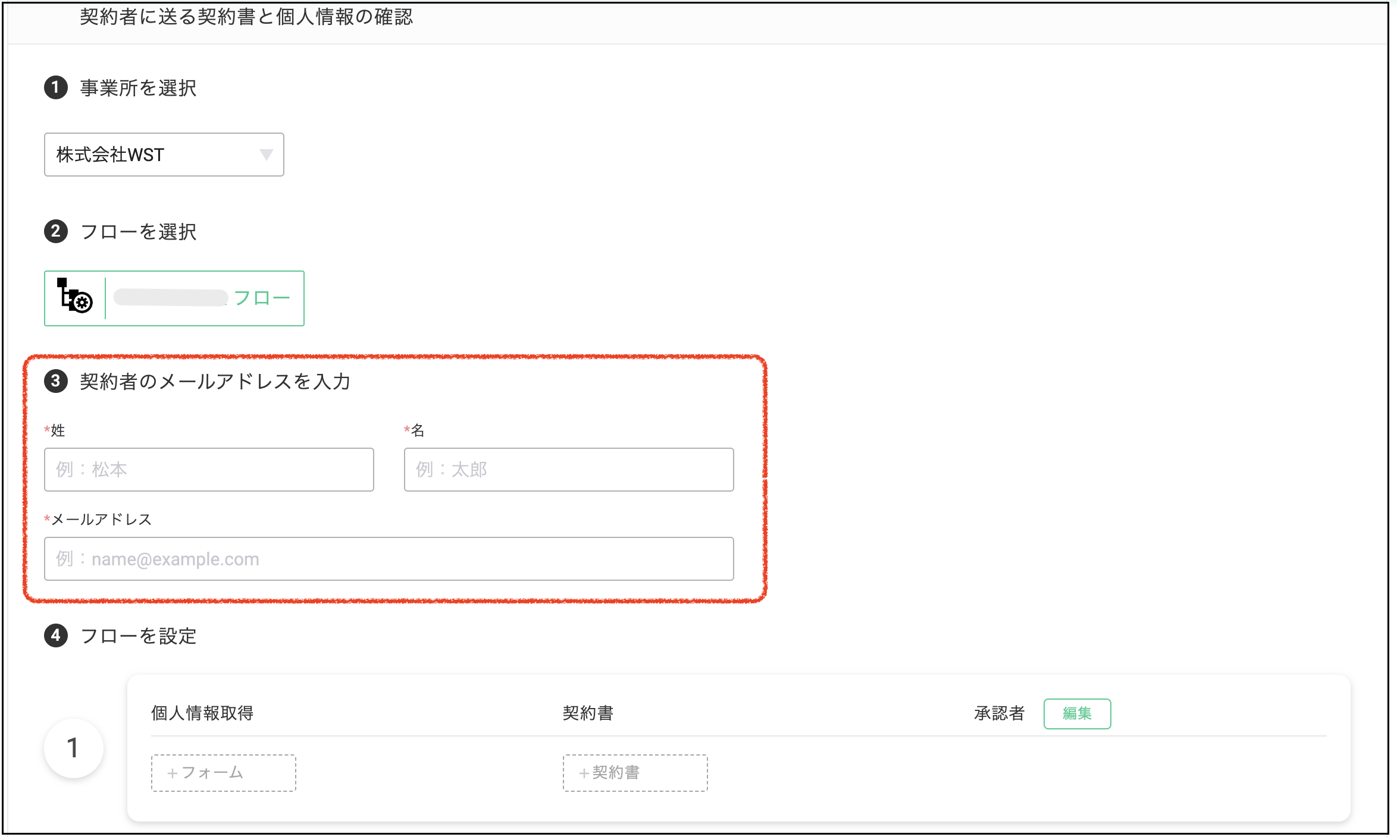This screenshot has width=1397, height=837.
Task: Click the 個人情報取得 column header
Action: [x=202, y=713]
